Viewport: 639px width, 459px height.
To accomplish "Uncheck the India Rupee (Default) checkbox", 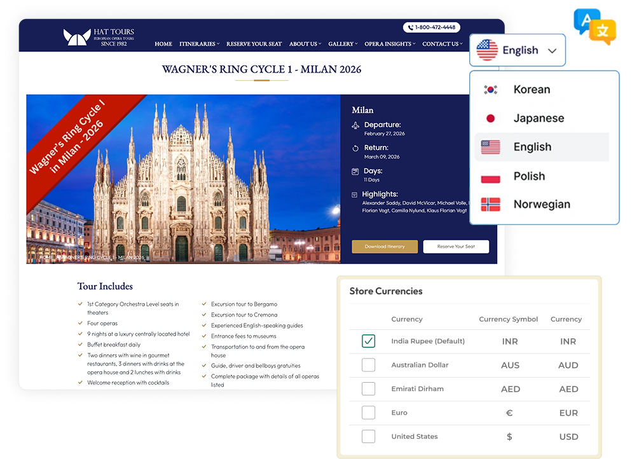I will (x=368, y=341).
